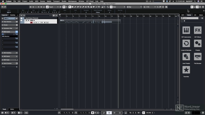
Task: Click Add Track plus button
Action: (x=21, y=16)
